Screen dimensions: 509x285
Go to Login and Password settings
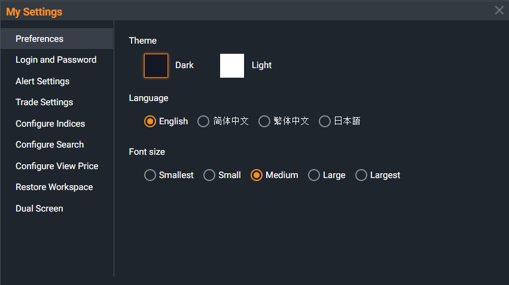56,60
